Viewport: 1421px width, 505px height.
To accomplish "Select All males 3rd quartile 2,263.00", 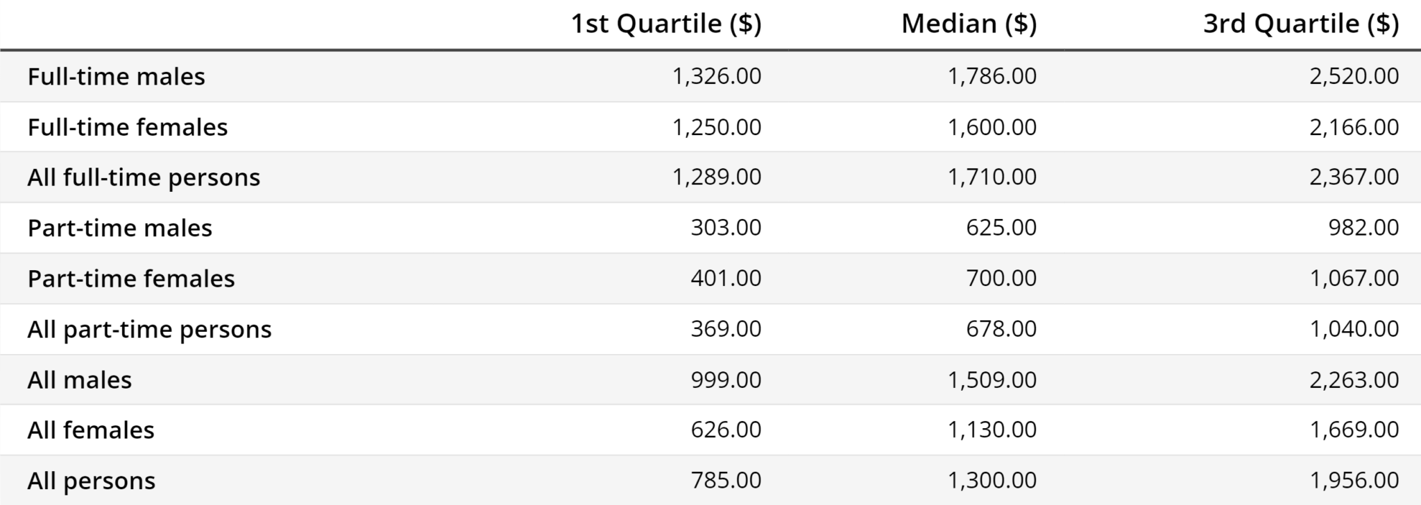I will click(x=1354, y=380).
